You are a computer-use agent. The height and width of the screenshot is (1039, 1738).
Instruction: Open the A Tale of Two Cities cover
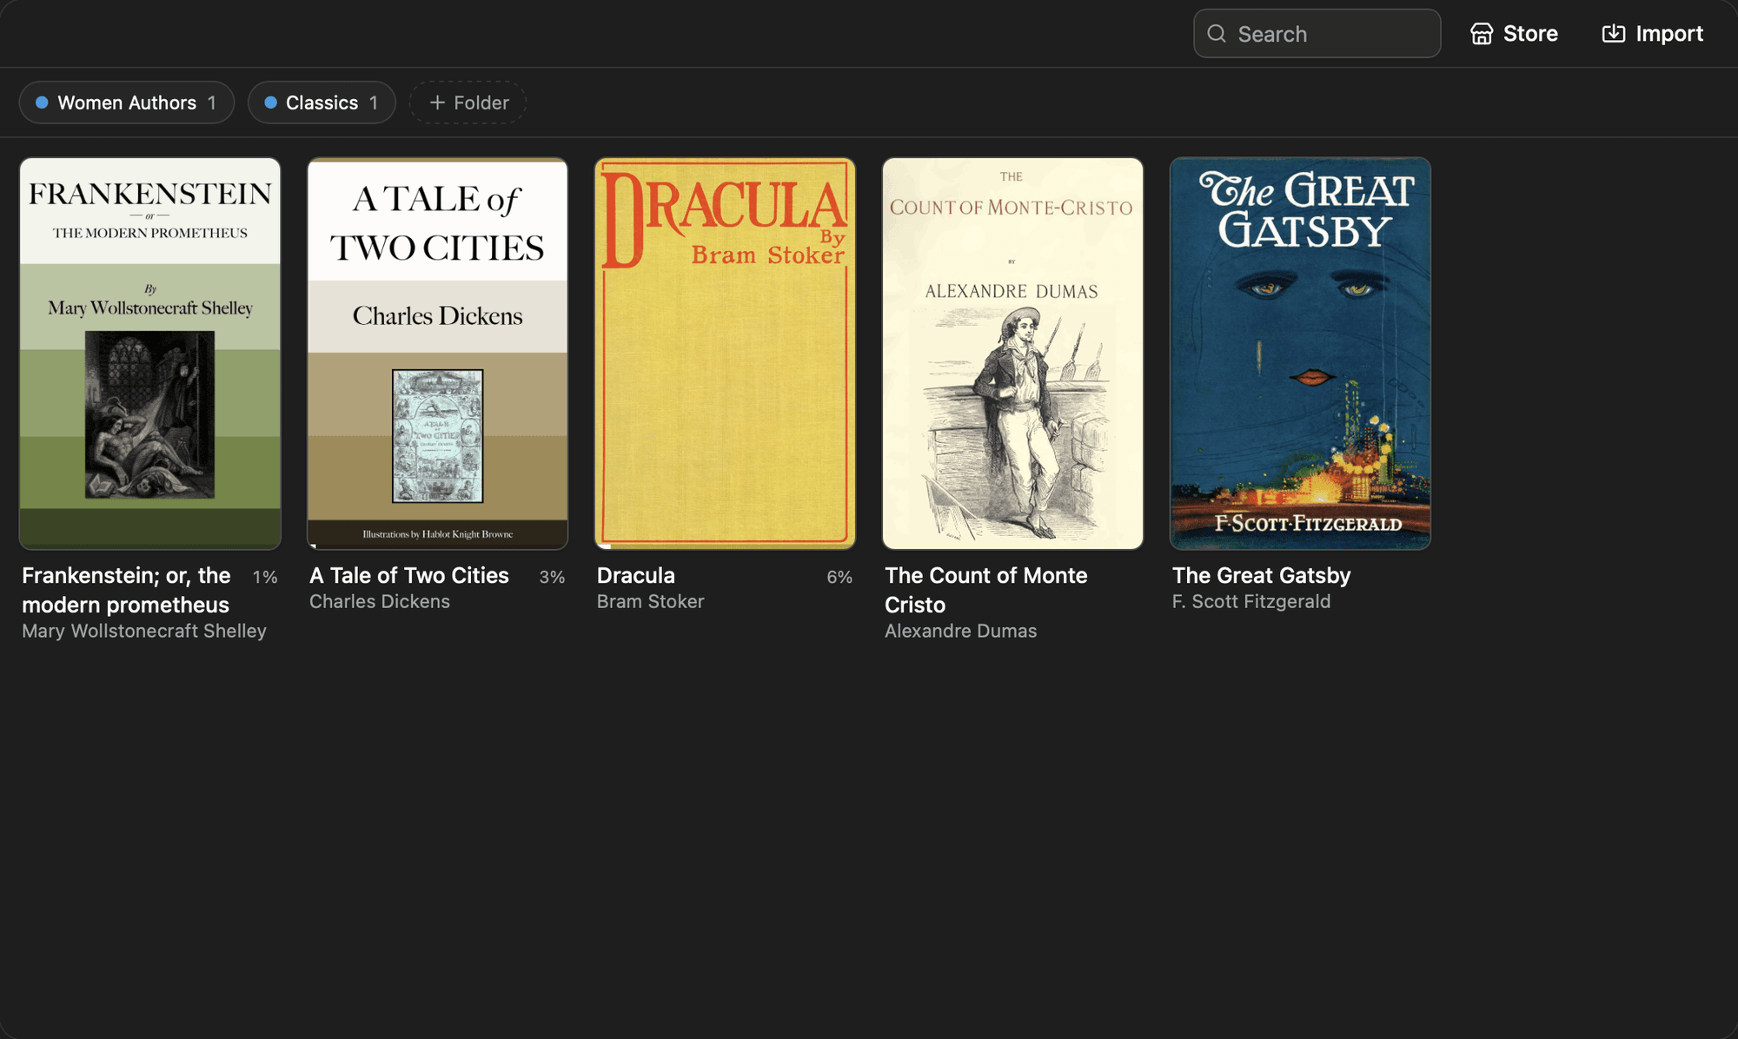(438, 354)
